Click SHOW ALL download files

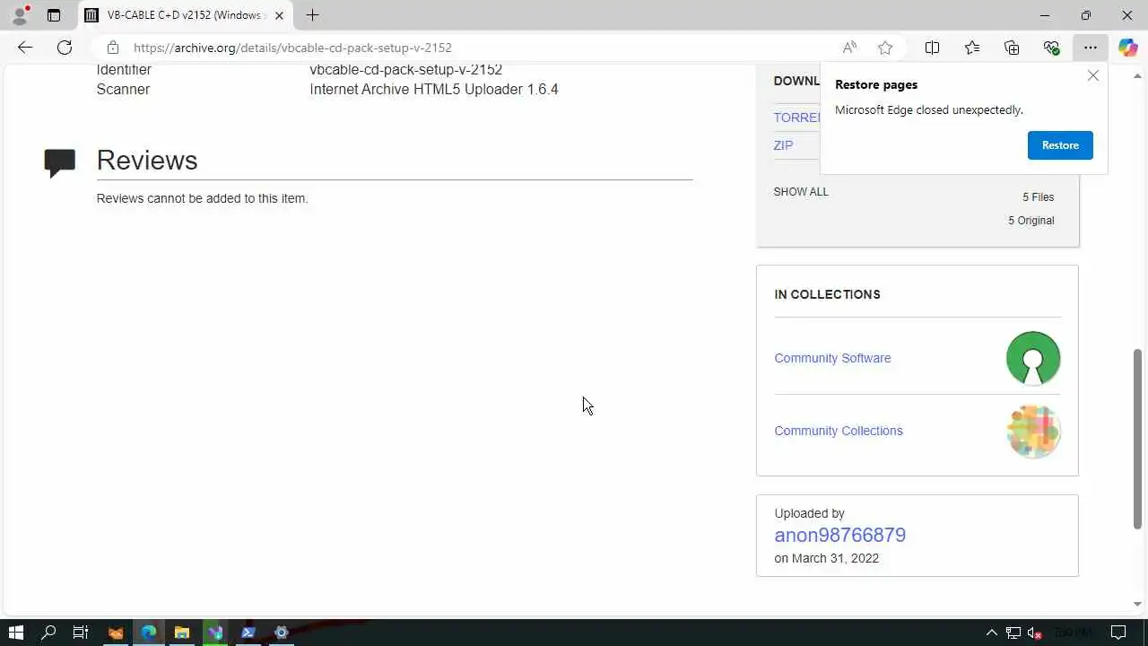pos(801,192)
